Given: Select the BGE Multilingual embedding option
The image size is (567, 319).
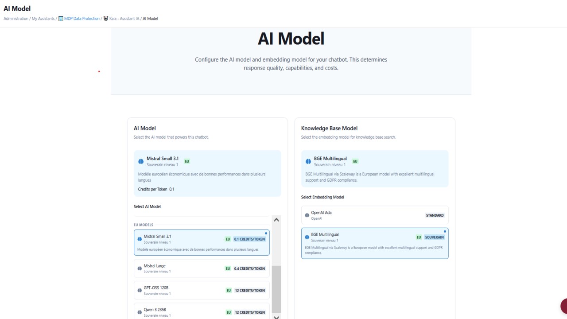Looking at the screenshot, I should (375, 243).
